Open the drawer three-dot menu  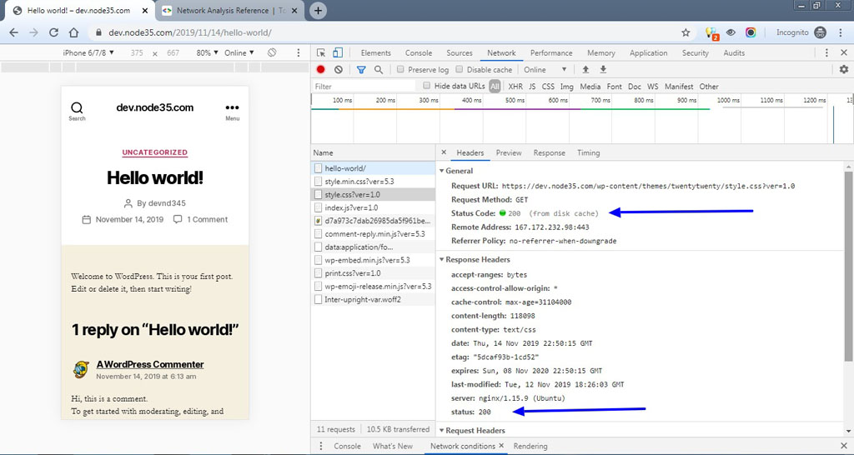tap(321, 446)
